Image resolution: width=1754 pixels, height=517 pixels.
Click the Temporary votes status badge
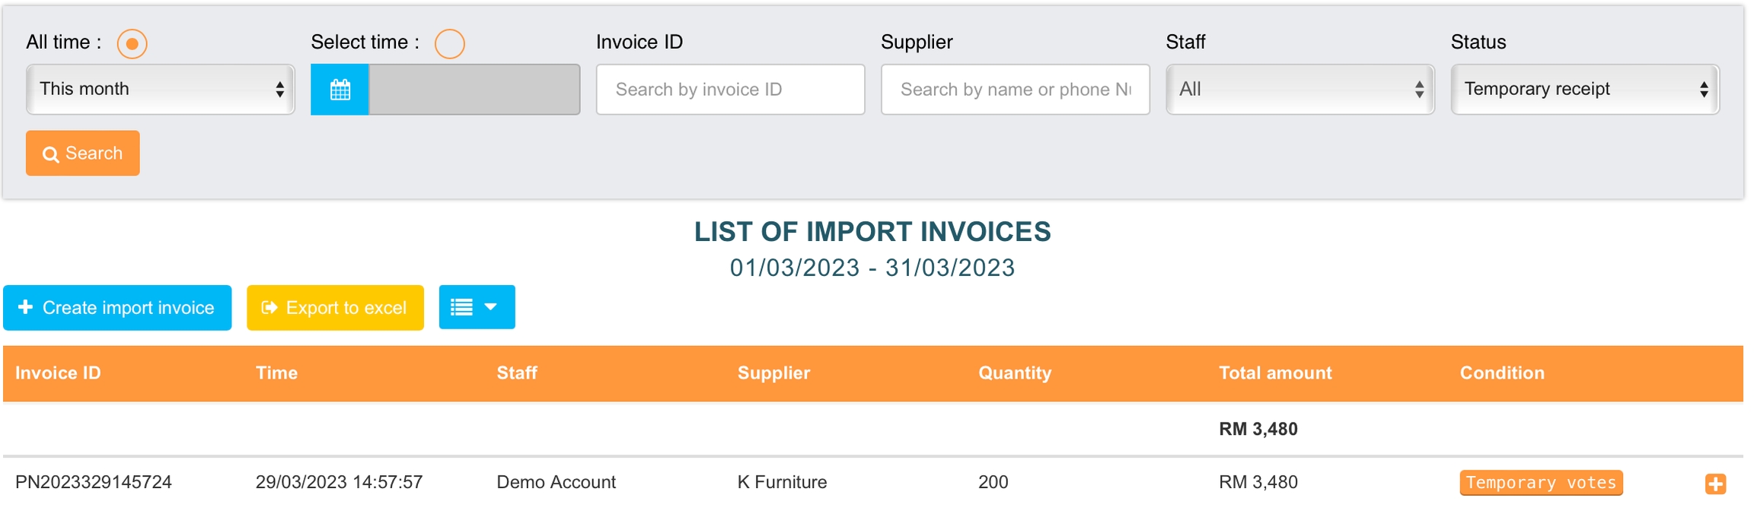pos(1541,483)
